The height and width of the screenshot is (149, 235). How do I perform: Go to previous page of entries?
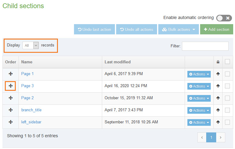[x=202, y=137]
